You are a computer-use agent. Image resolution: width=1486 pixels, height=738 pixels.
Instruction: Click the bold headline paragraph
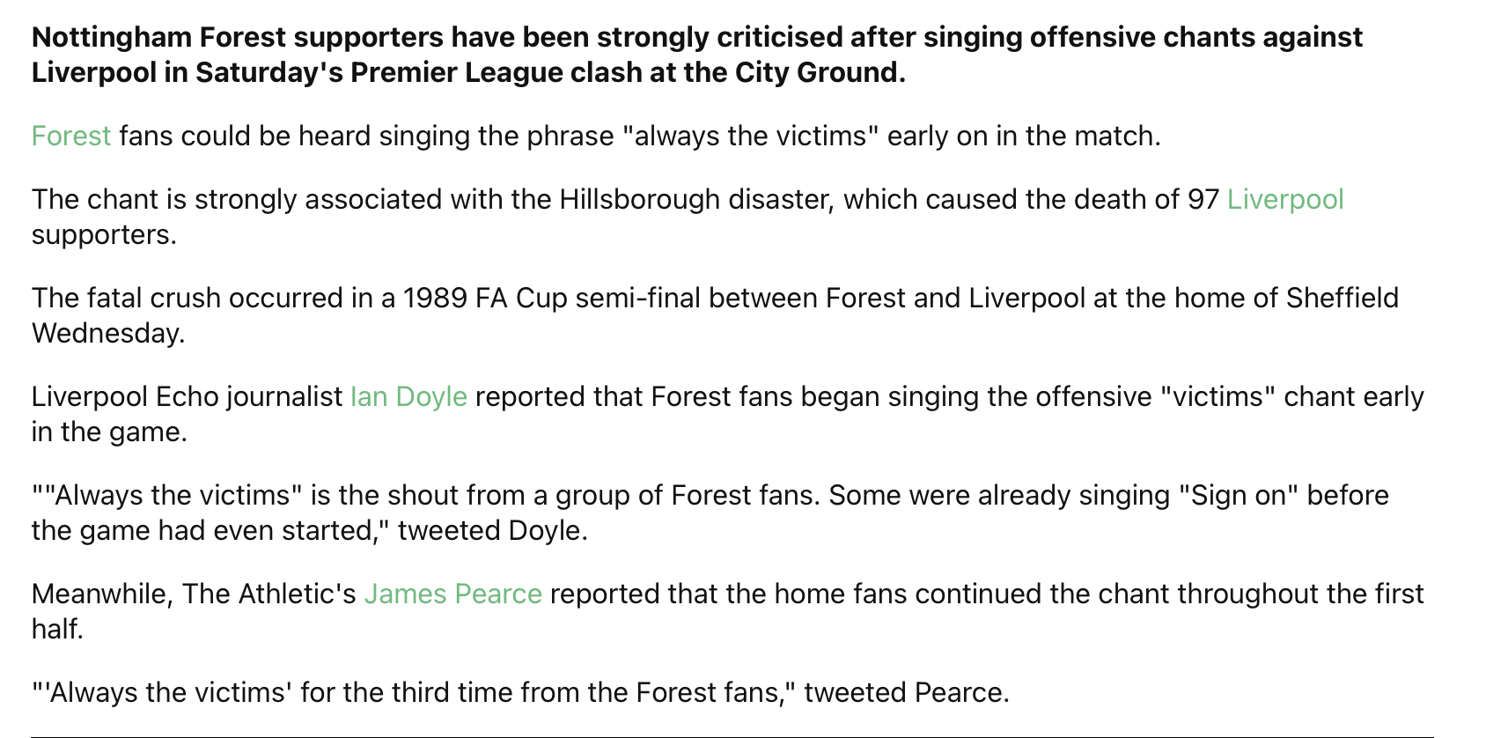coord(697,55)
